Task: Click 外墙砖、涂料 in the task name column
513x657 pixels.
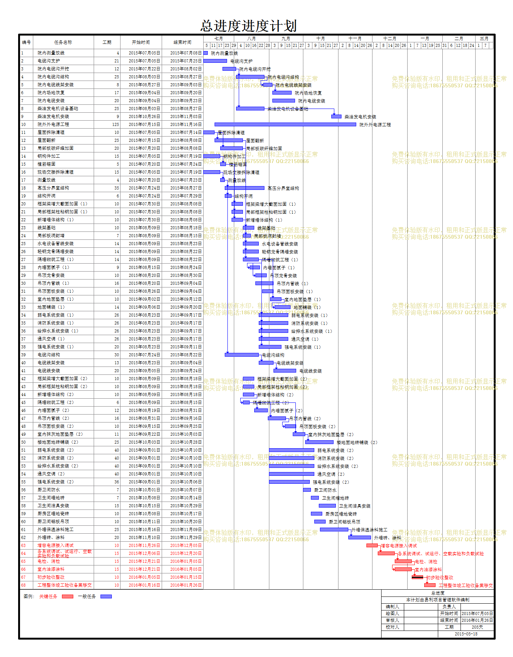Action: 51,537
